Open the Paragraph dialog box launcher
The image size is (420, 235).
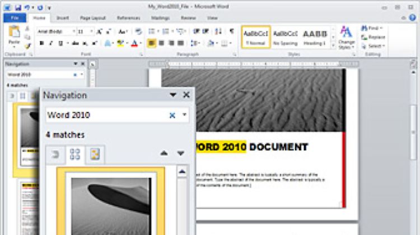click(235, 55)
